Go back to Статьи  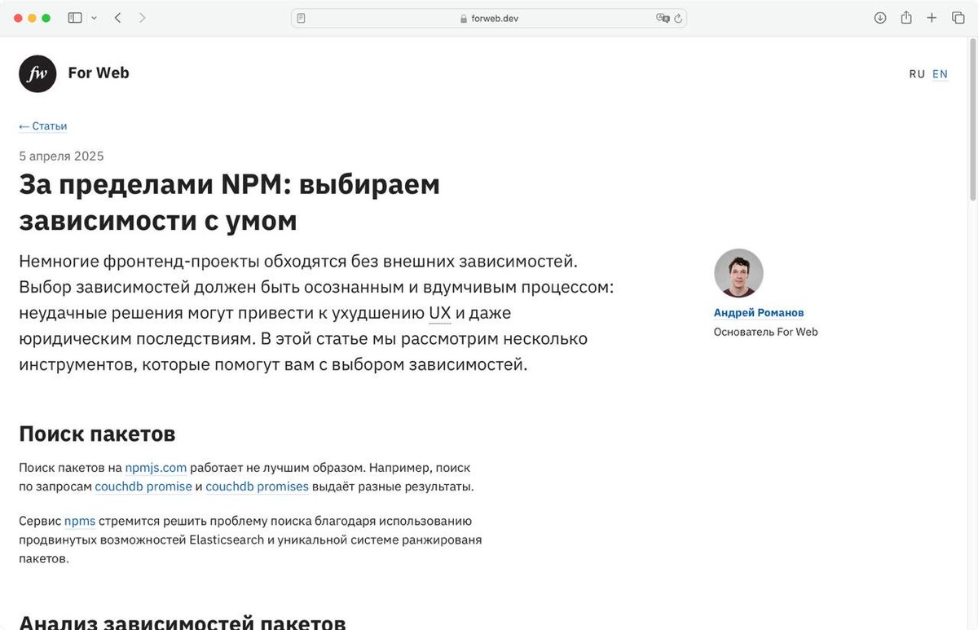coord(43,126)
